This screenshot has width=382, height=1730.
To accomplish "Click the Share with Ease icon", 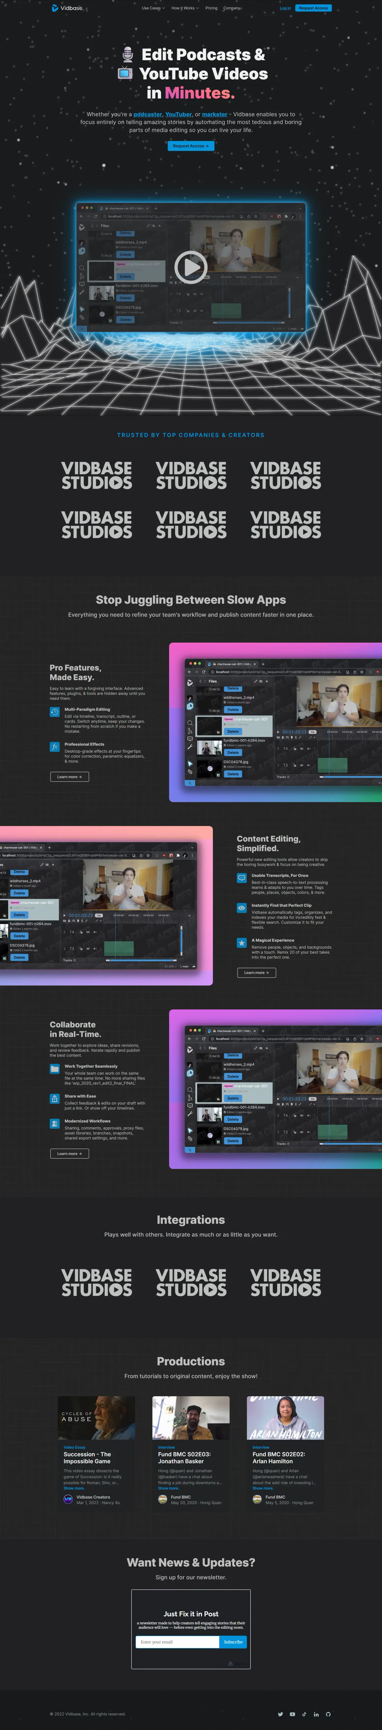I will (55, 1099).
